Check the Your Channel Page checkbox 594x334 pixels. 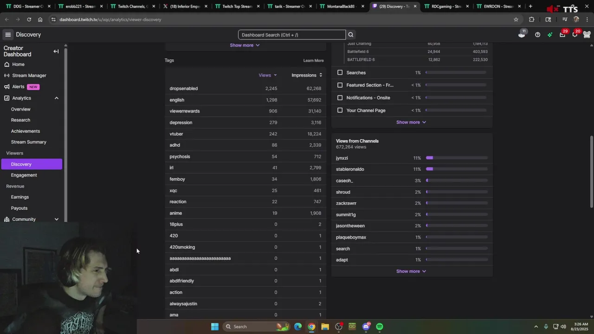tap(340, 110)
